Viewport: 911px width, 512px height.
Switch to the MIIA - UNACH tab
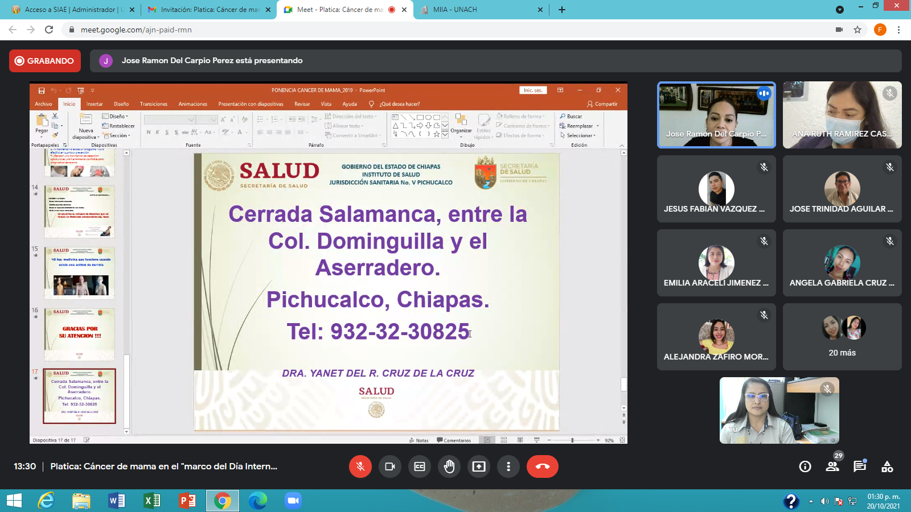tap(482, 10)
